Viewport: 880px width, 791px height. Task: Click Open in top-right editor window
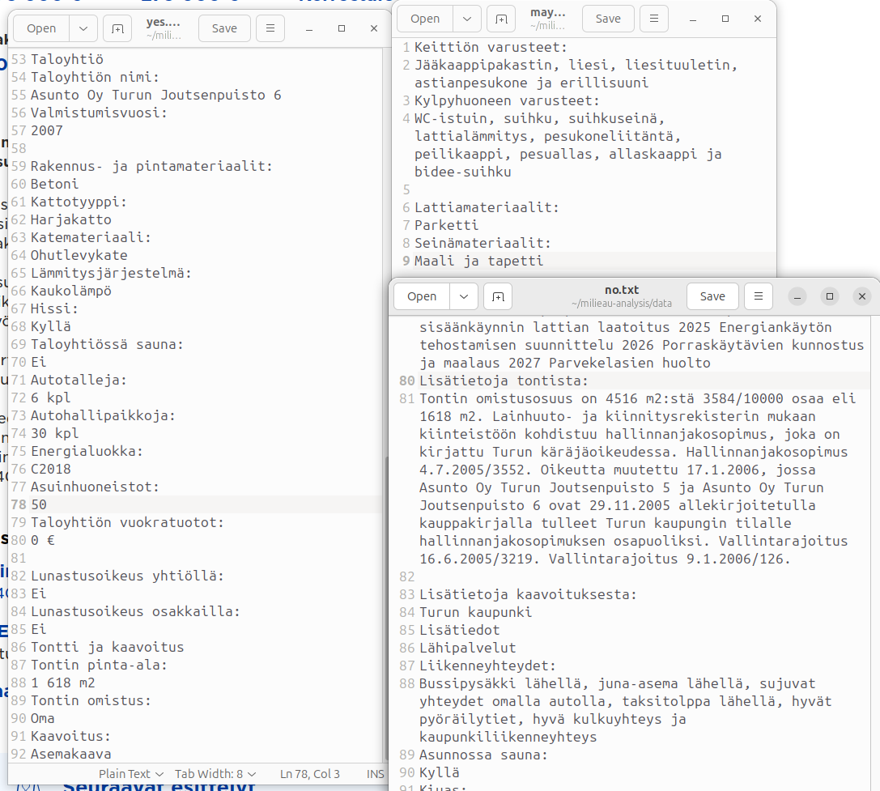(424, 19)
